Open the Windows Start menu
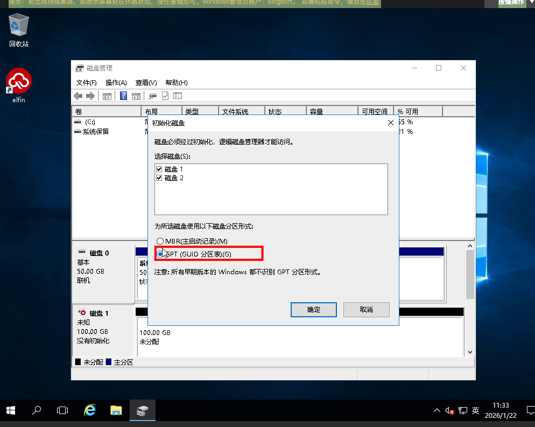This screenshot has width=535, height=427. pyautogui.click(x=11, y=410)
